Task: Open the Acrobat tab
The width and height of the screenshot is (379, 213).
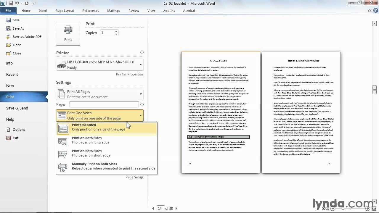Action: click(x=189, y=11)
